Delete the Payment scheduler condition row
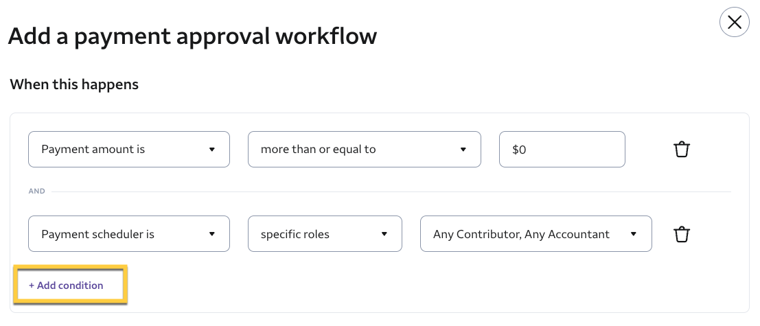The image size is (760, 326). pyautogui.click(x=681, y=234)
